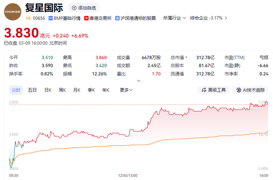
Task: Click the stock code 00656
Action: [39, 18]
